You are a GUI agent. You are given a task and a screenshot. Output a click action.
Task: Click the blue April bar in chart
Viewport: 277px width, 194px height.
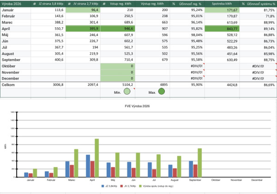88,166
